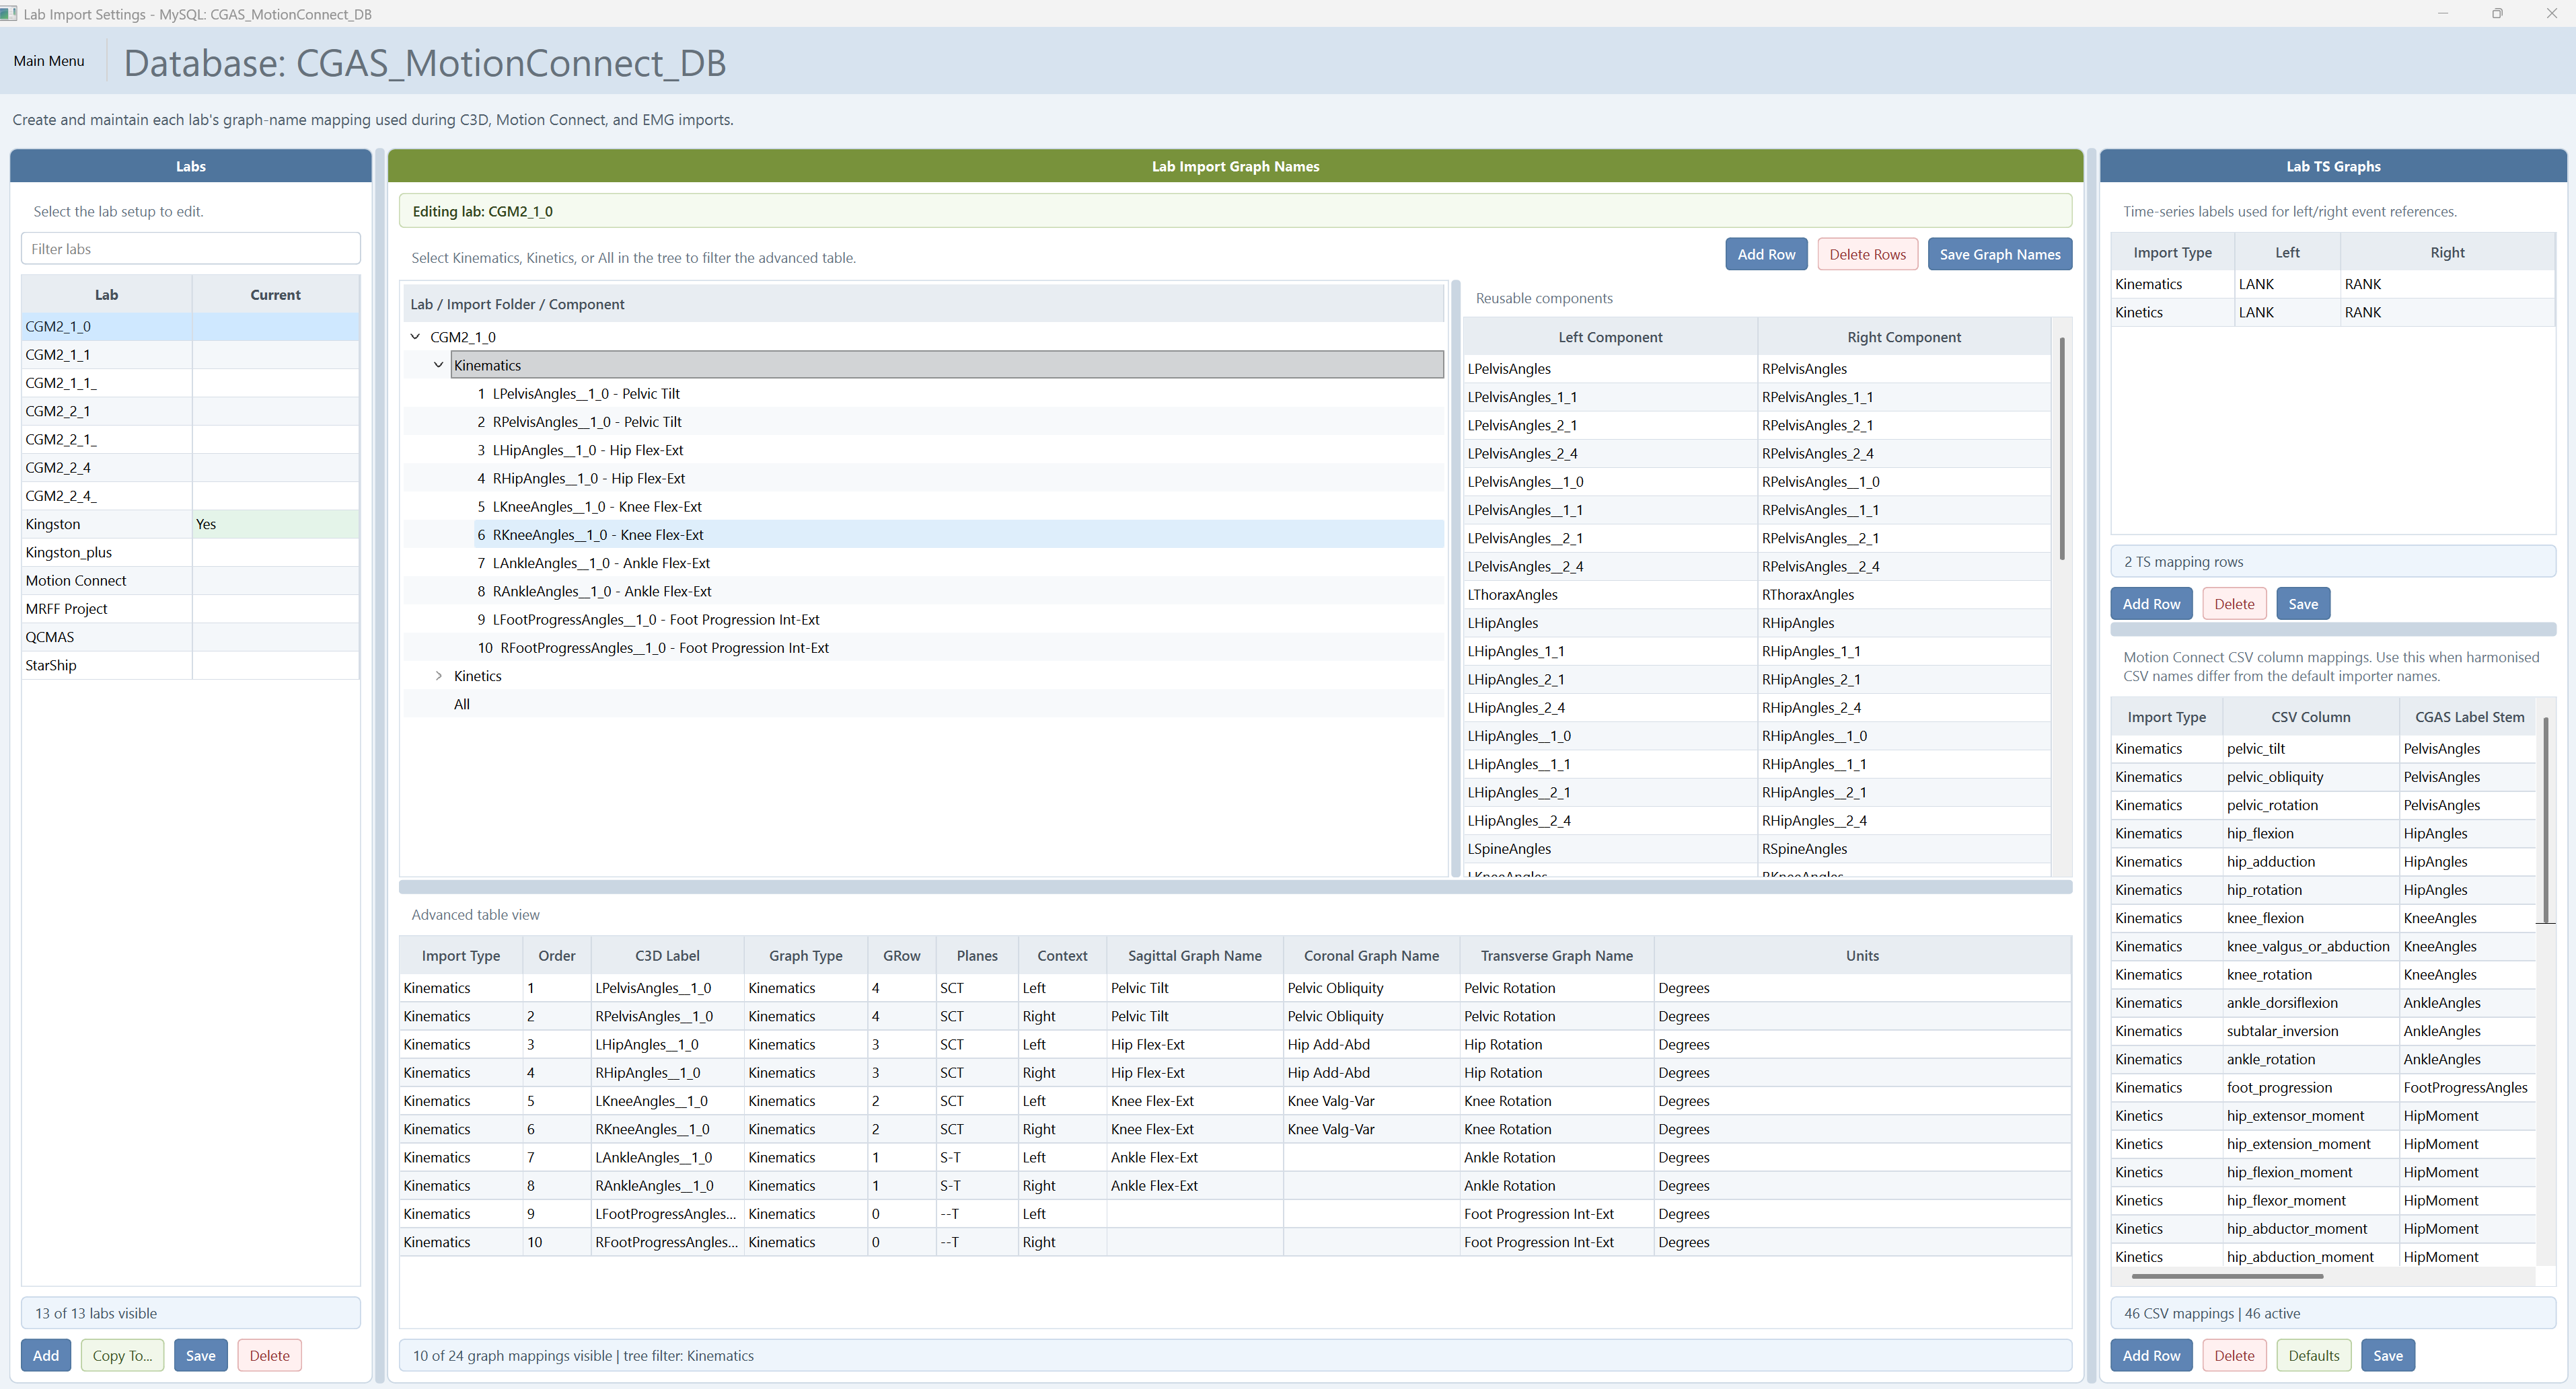Delete the selected lab
The image size is (2576, 1389).
click(x=269, y=1356)
